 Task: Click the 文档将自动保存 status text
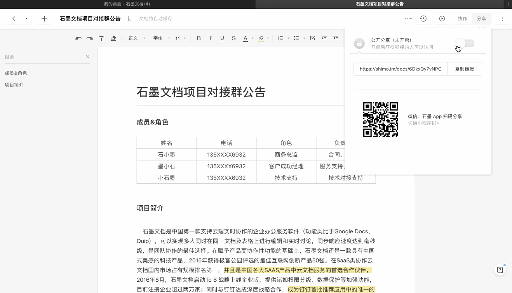coord(156,19)
